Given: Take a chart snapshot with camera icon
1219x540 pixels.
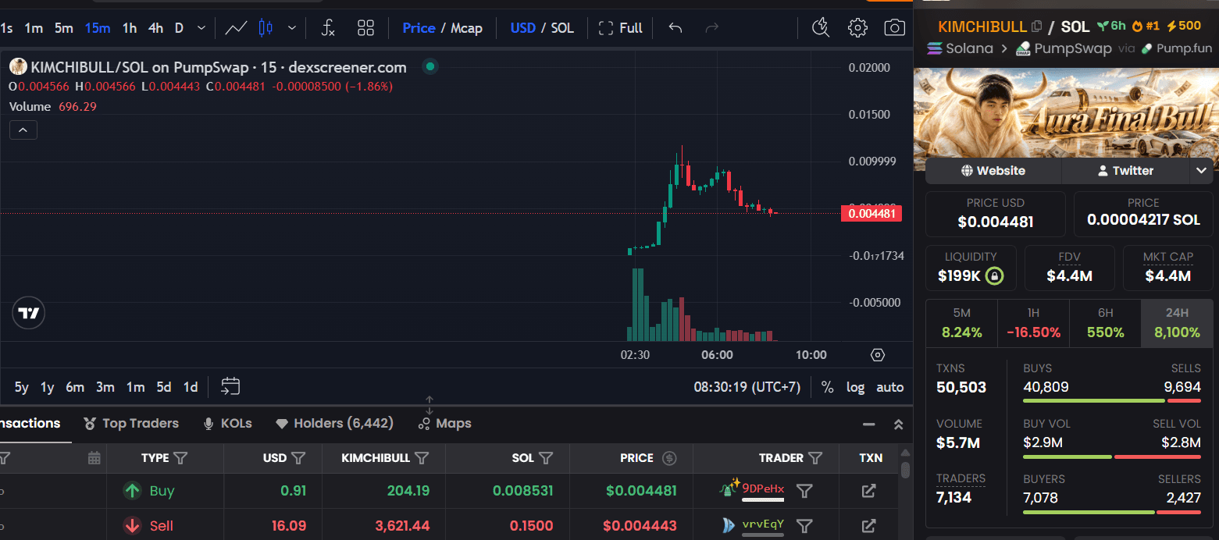Looking at the screenshot, I should point(894,28).
